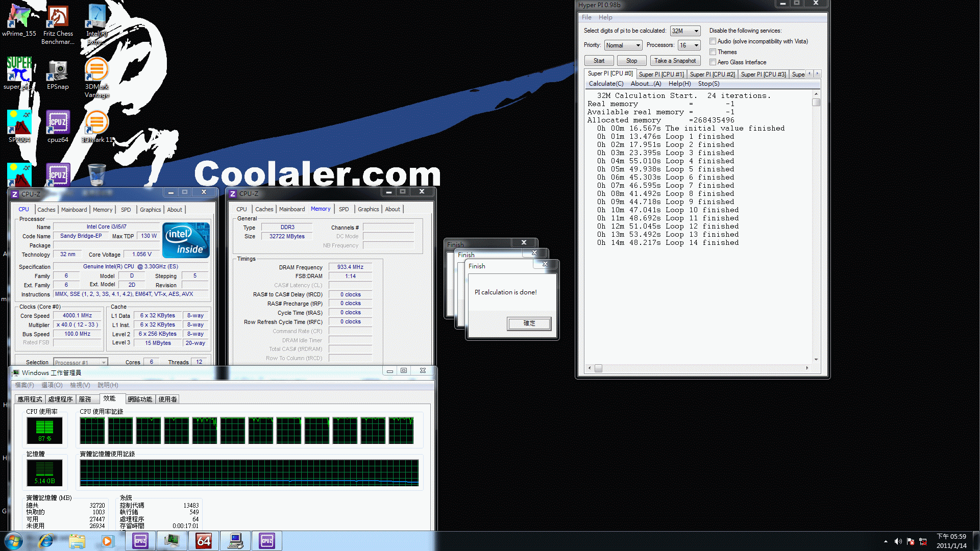Open the volume speaker tray icon
Screen dimensions: 980x551
[x=898, y=541]
